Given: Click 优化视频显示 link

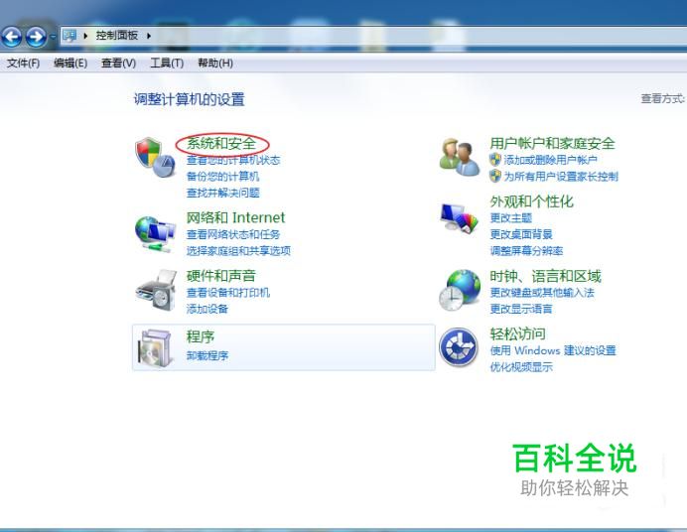Looking at the screenshot, I should 521,366.
